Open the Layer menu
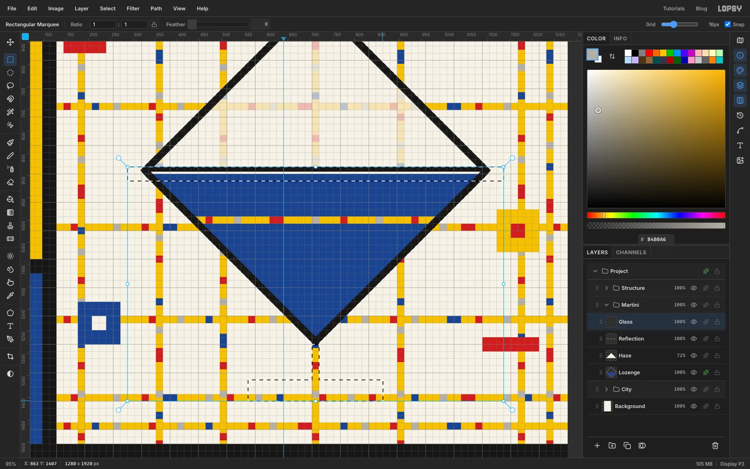The height and width of the screenshot is (469, 750). 82,8
